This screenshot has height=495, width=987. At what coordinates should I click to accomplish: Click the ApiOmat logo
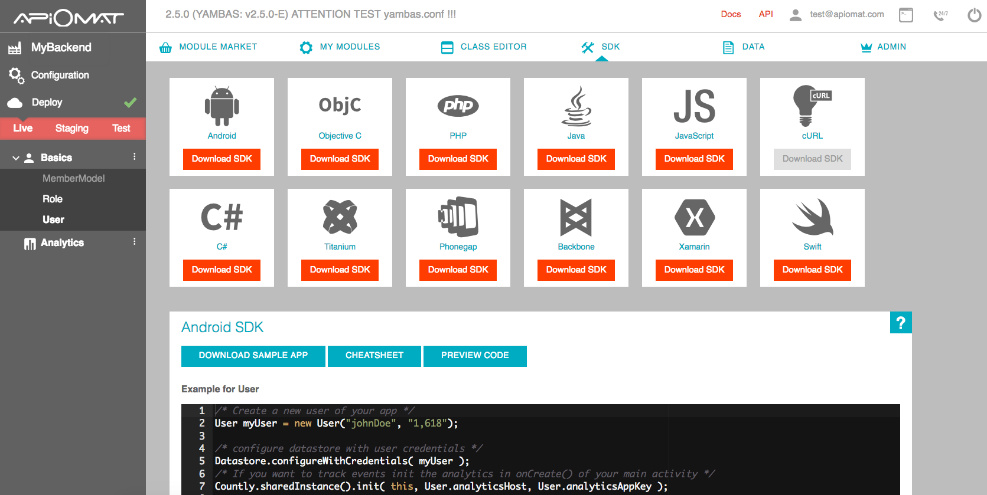coord(69,18)
